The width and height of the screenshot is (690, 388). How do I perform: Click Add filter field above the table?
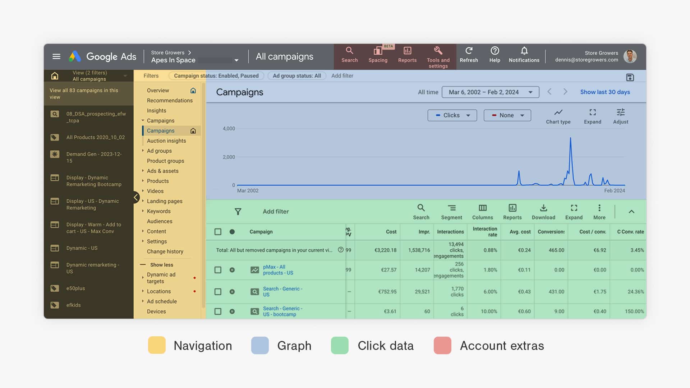coord(276,212)
